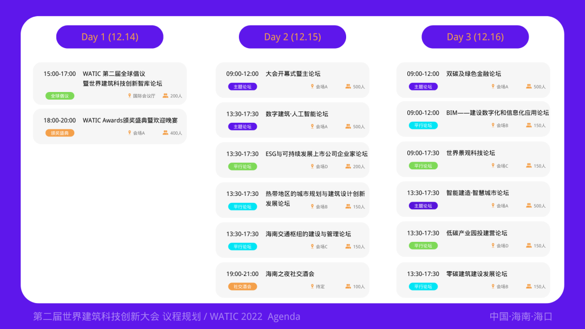Click attendees icon in 热带地区的城市规划 forum card
585x329 pixels.
click(x=348, y=206)
